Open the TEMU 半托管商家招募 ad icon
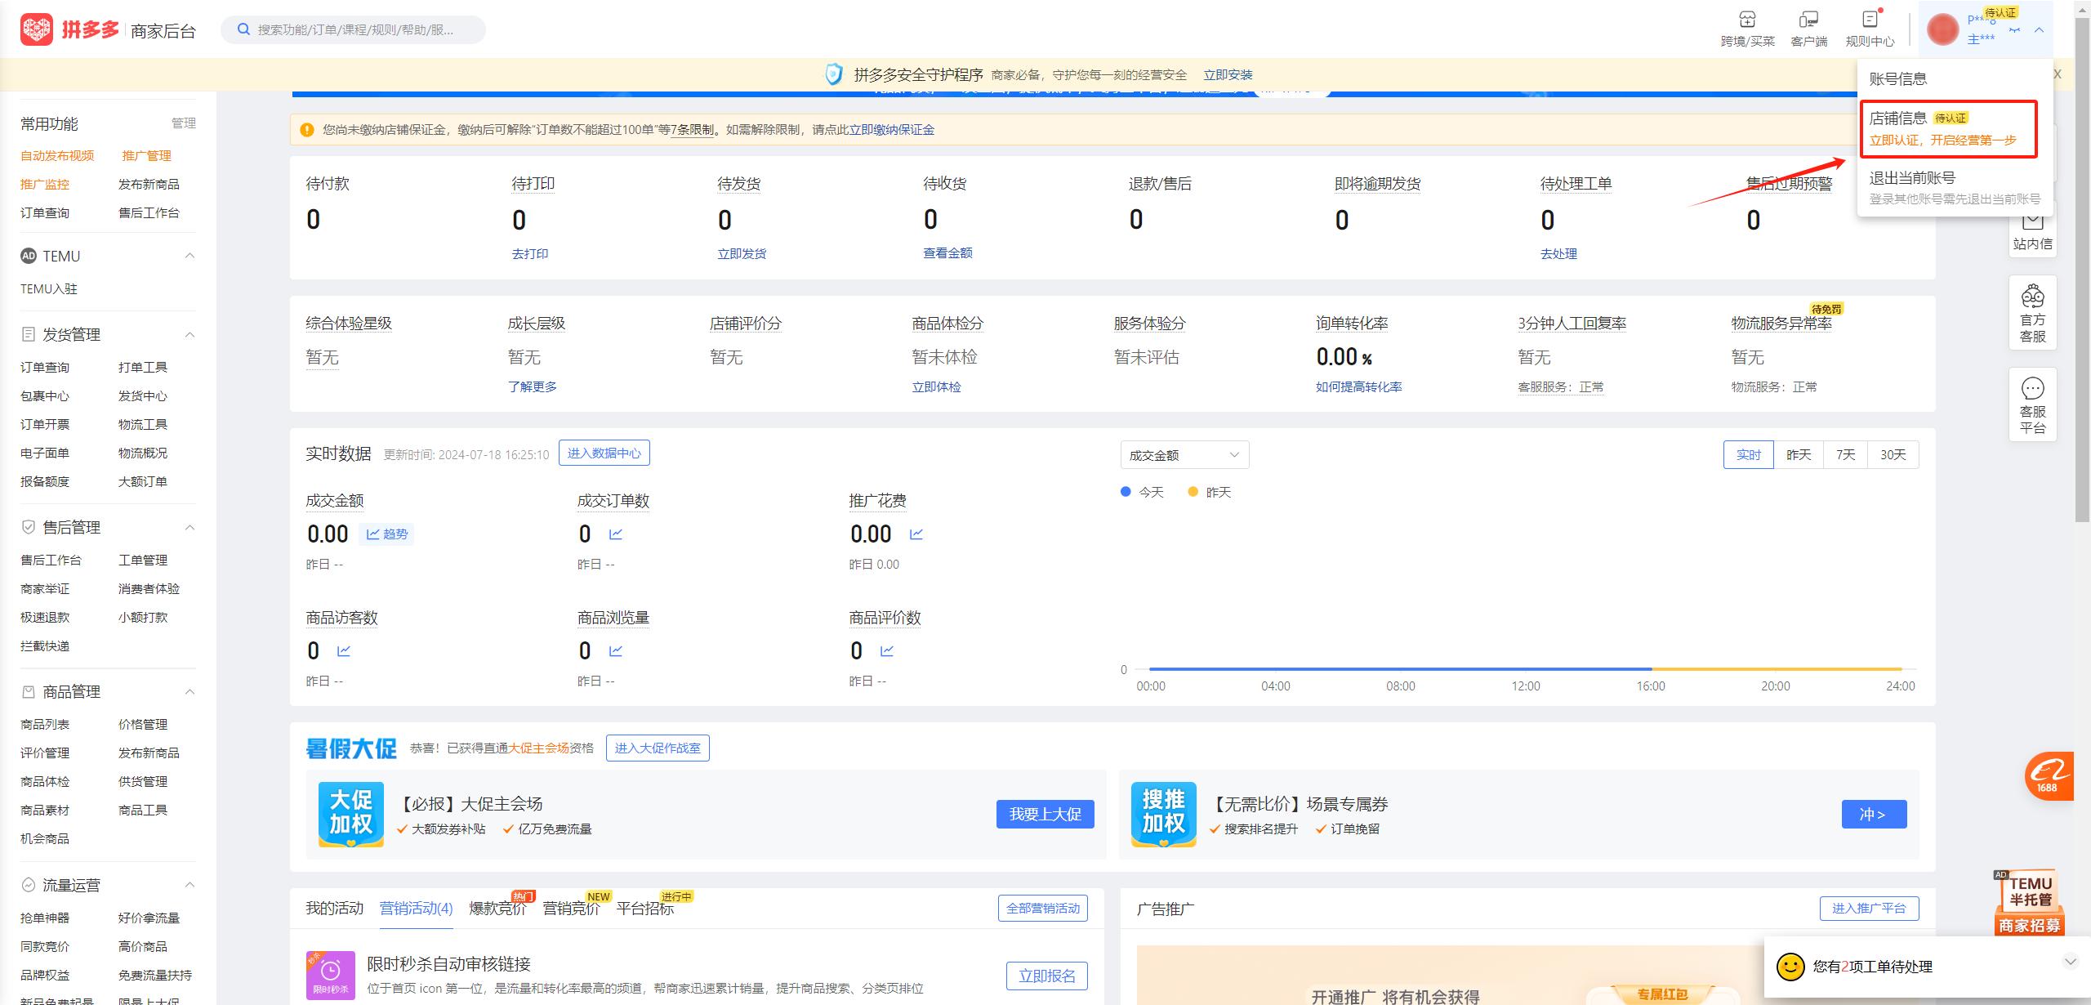The height and width of the screenshot is (1005, 2091). (2029, 903)
